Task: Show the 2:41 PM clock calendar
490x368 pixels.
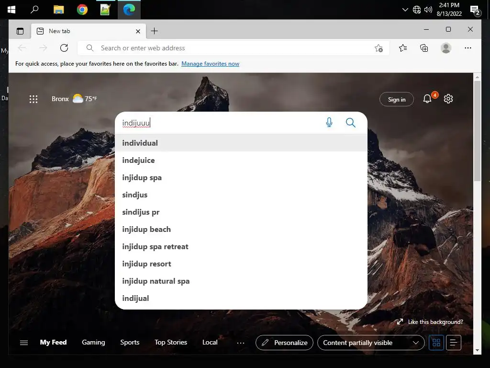Action: [449, 10]
